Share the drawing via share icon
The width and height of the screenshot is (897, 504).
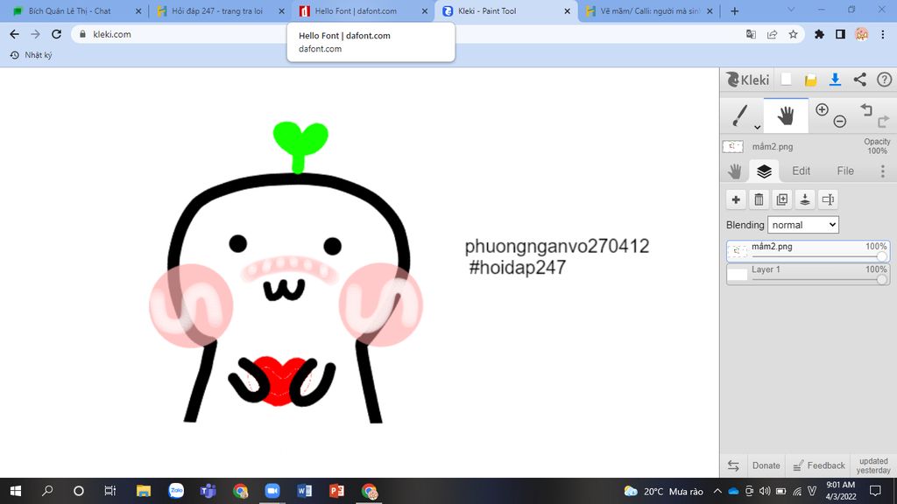(860, 80)
